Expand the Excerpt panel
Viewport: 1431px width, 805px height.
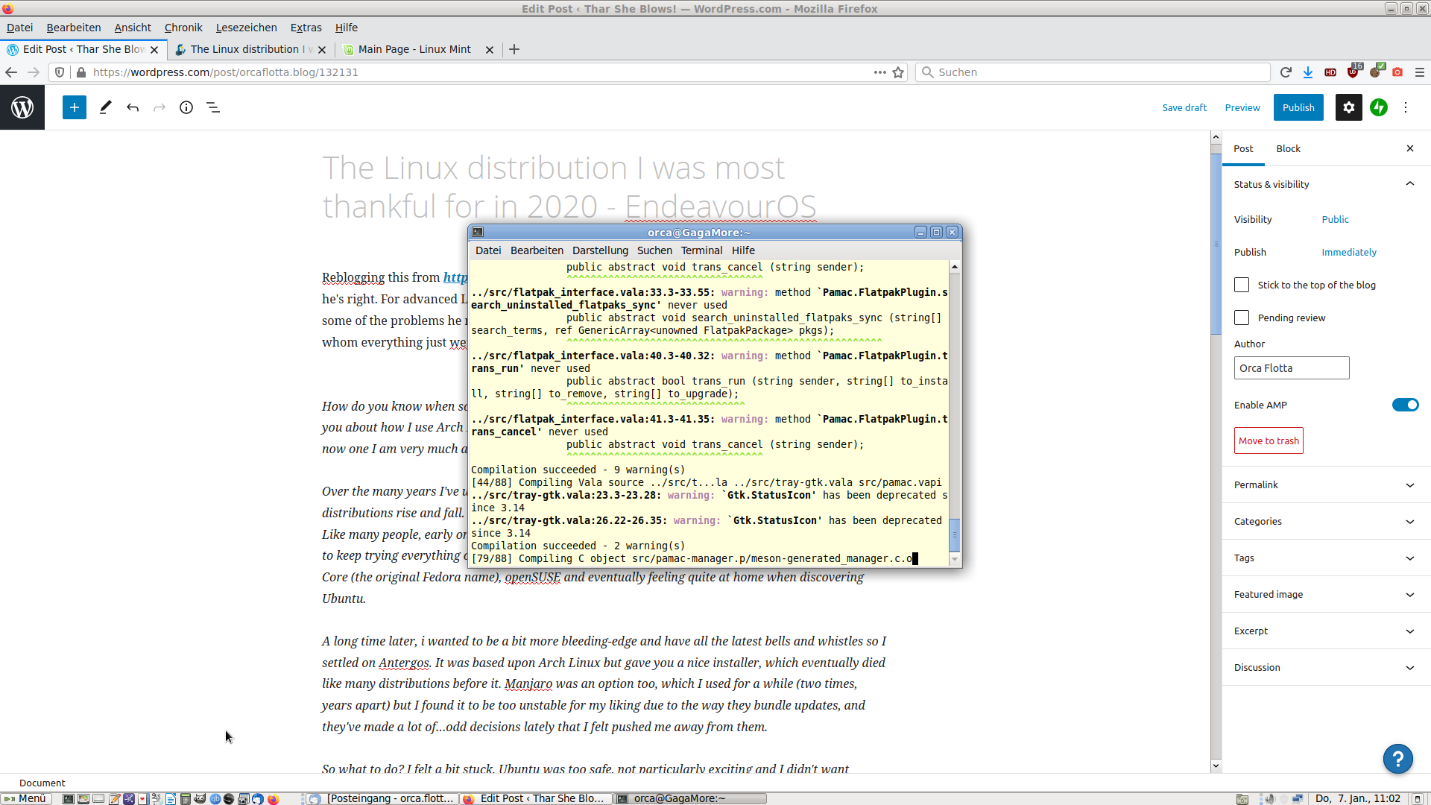[x=1326, y=631]
